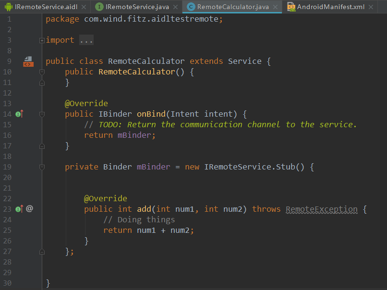
Task: Click the implements-method gutter icon at line 23
Action: pos(20,209)
